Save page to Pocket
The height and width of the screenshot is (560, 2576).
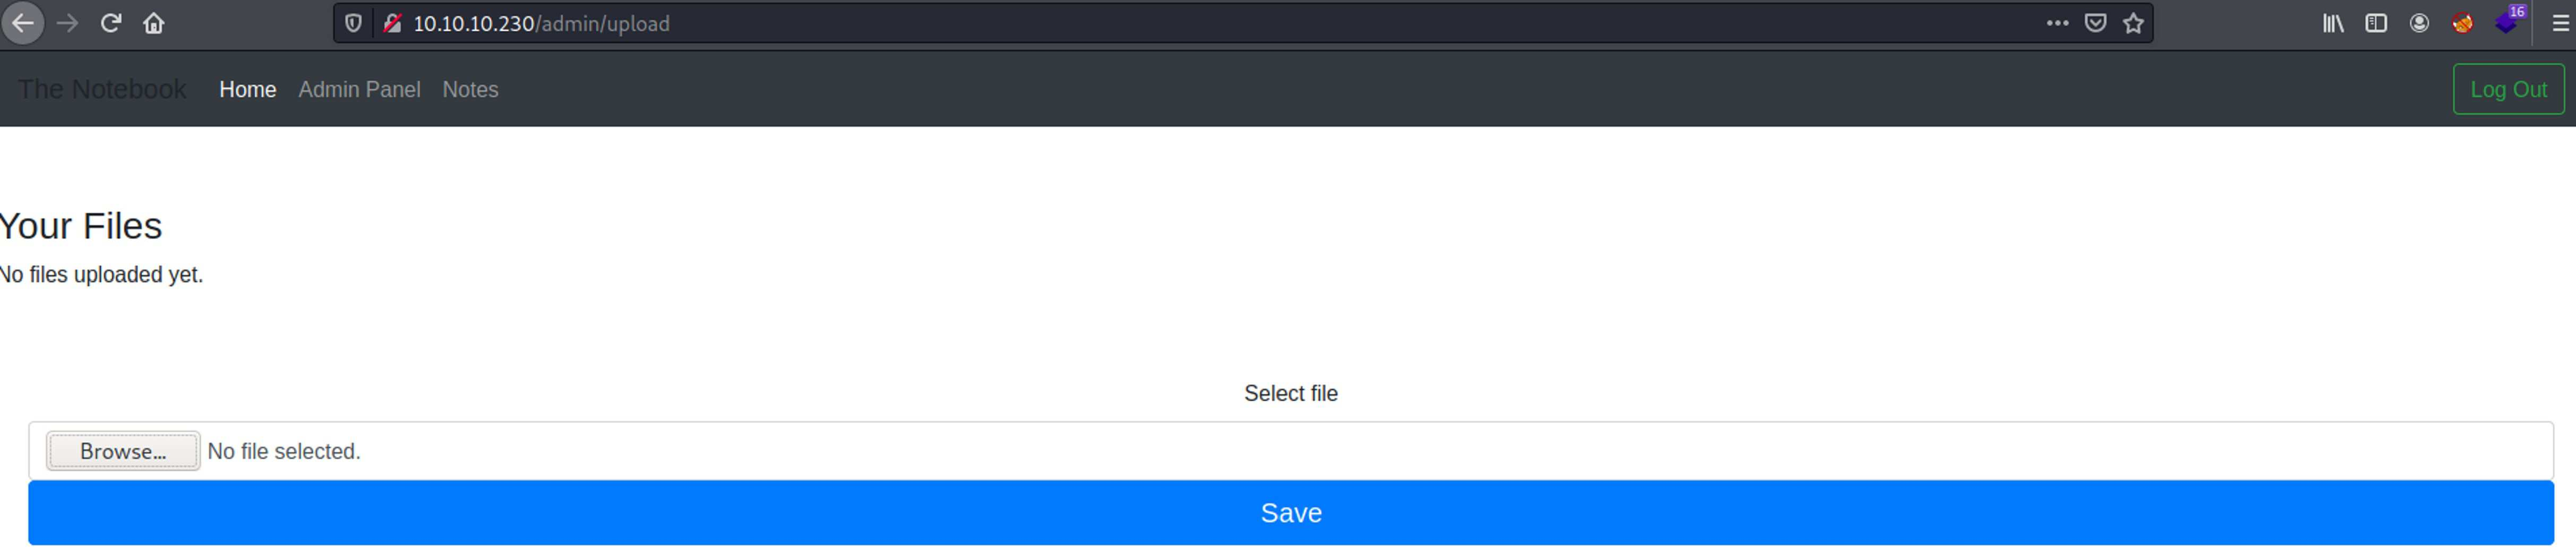2095,23
